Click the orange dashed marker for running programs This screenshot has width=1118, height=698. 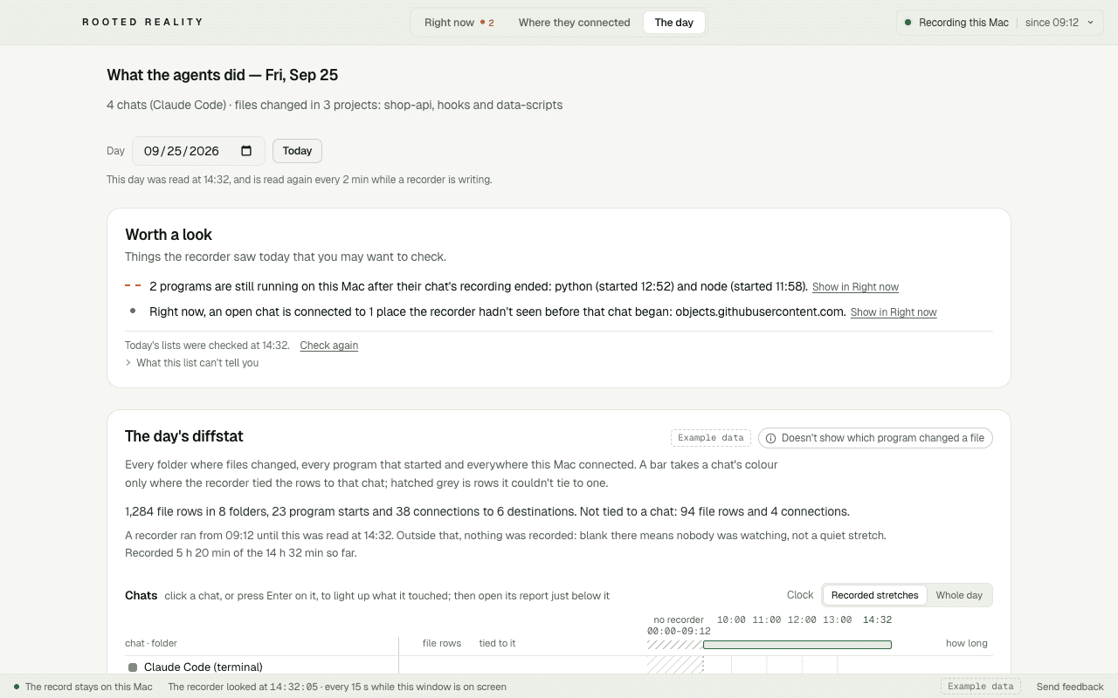[x=133, y=285]
